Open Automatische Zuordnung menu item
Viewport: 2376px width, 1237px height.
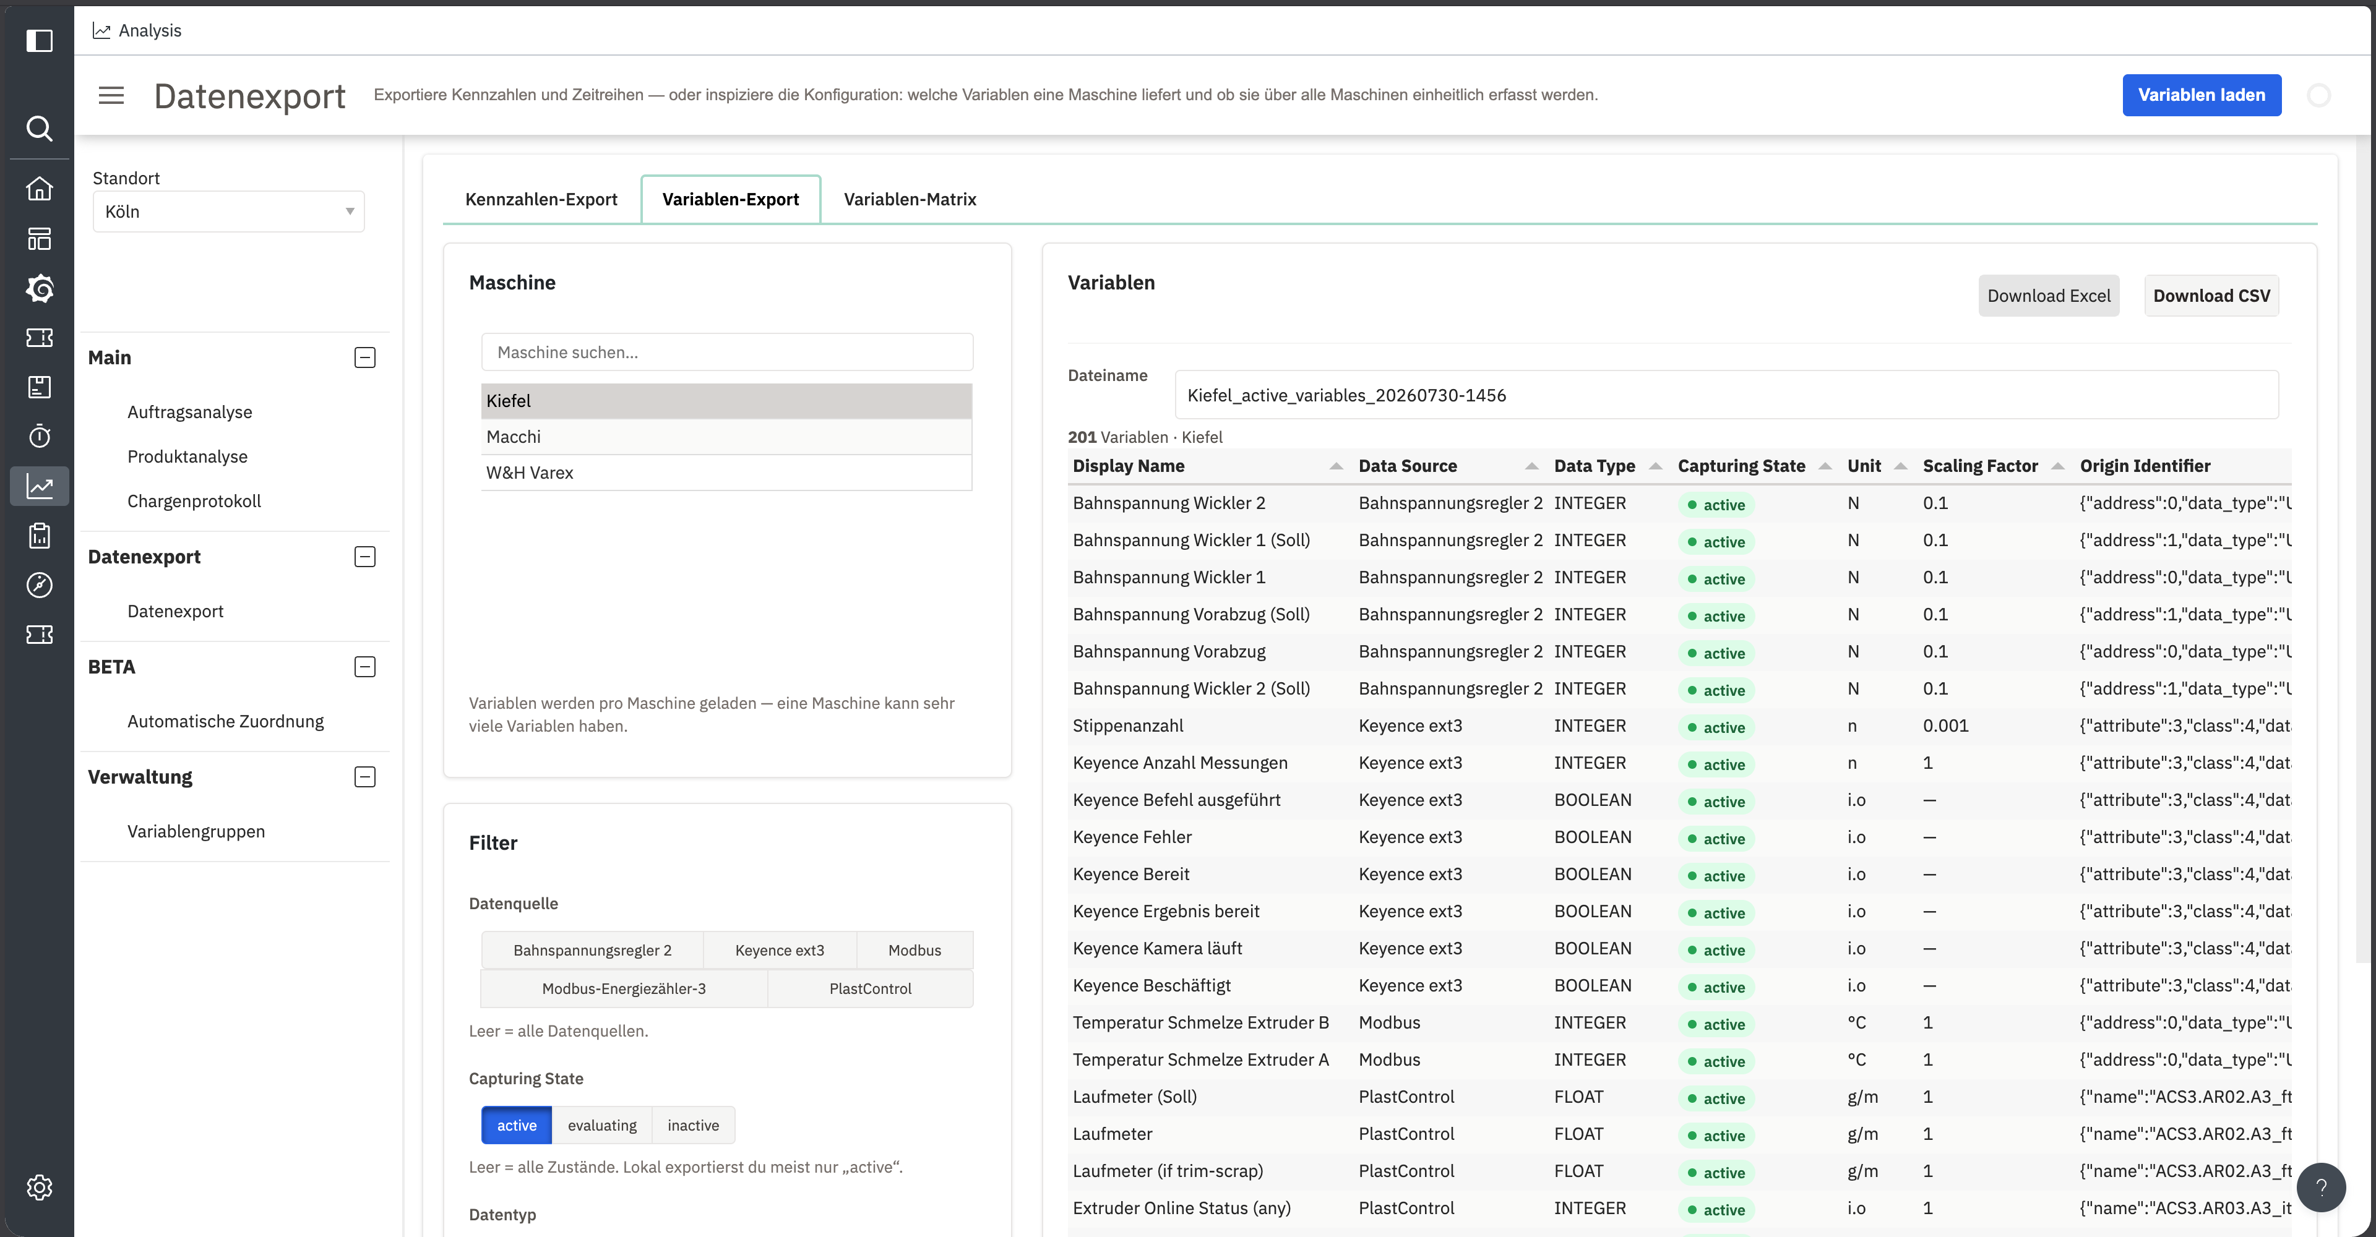225,721
